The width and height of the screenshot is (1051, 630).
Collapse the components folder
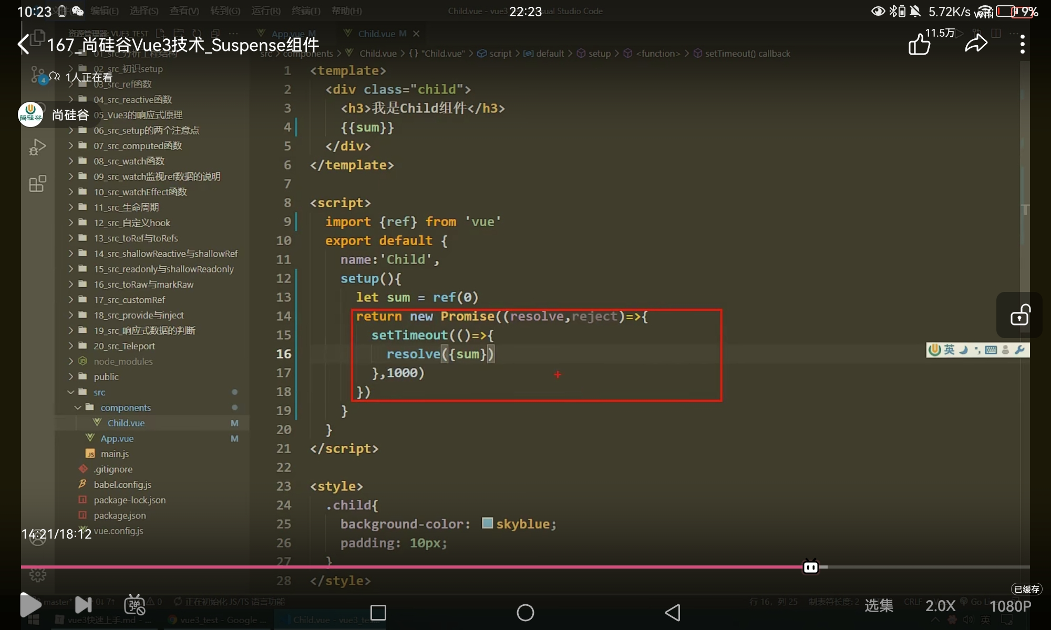[125, 407]
